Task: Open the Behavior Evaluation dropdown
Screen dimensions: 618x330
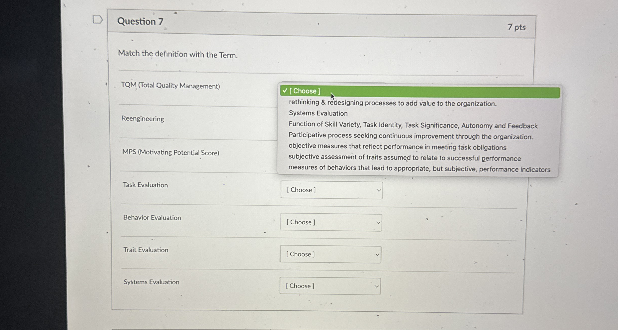Action: 331,222
